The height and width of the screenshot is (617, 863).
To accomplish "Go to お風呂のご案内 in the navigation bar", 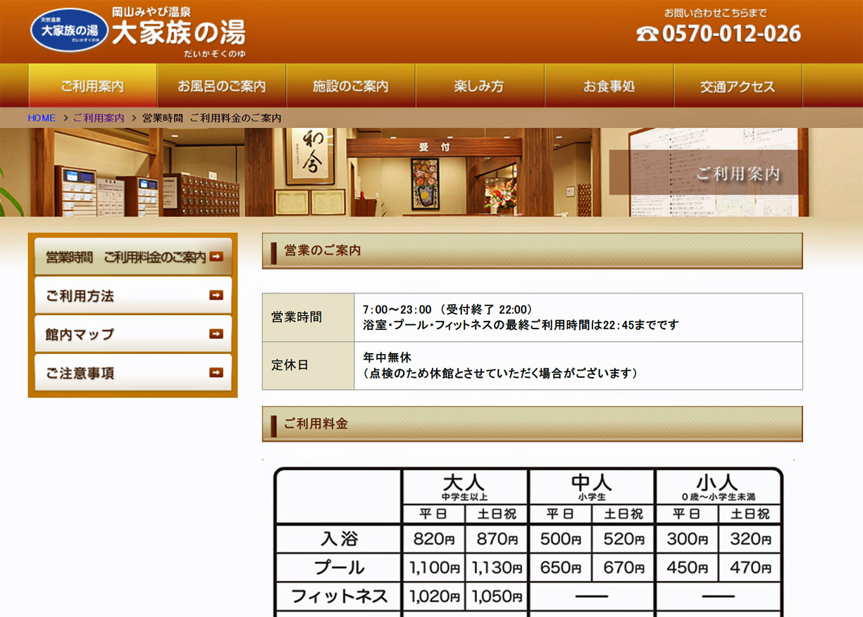I will (221, 86).
